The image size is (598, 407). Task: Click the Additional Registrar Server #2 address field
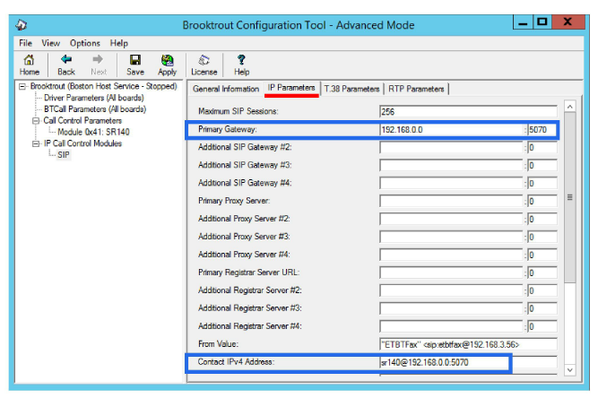click(452, 290)
